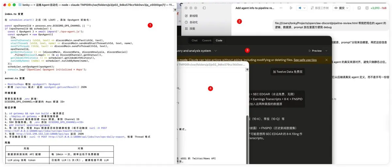This screenshot has height=167, width=392.
Task: Toggle the sidebar icon in Codex window
Action: click(204, 8)
